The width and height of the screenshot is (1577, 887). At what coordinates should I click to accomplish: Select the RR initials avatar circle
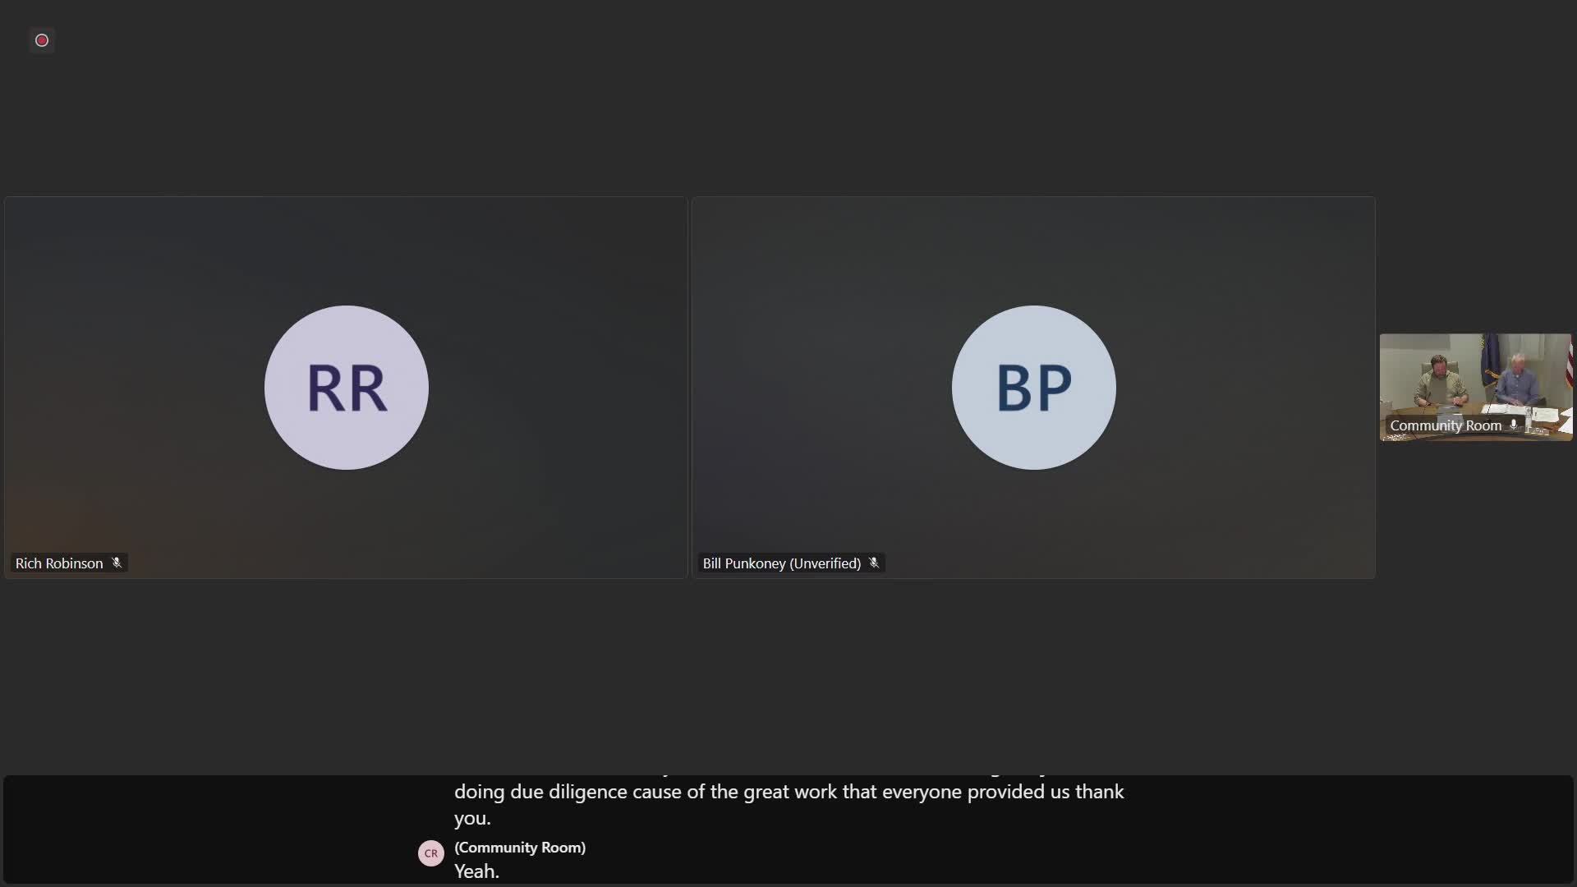(x=346, y=387)
